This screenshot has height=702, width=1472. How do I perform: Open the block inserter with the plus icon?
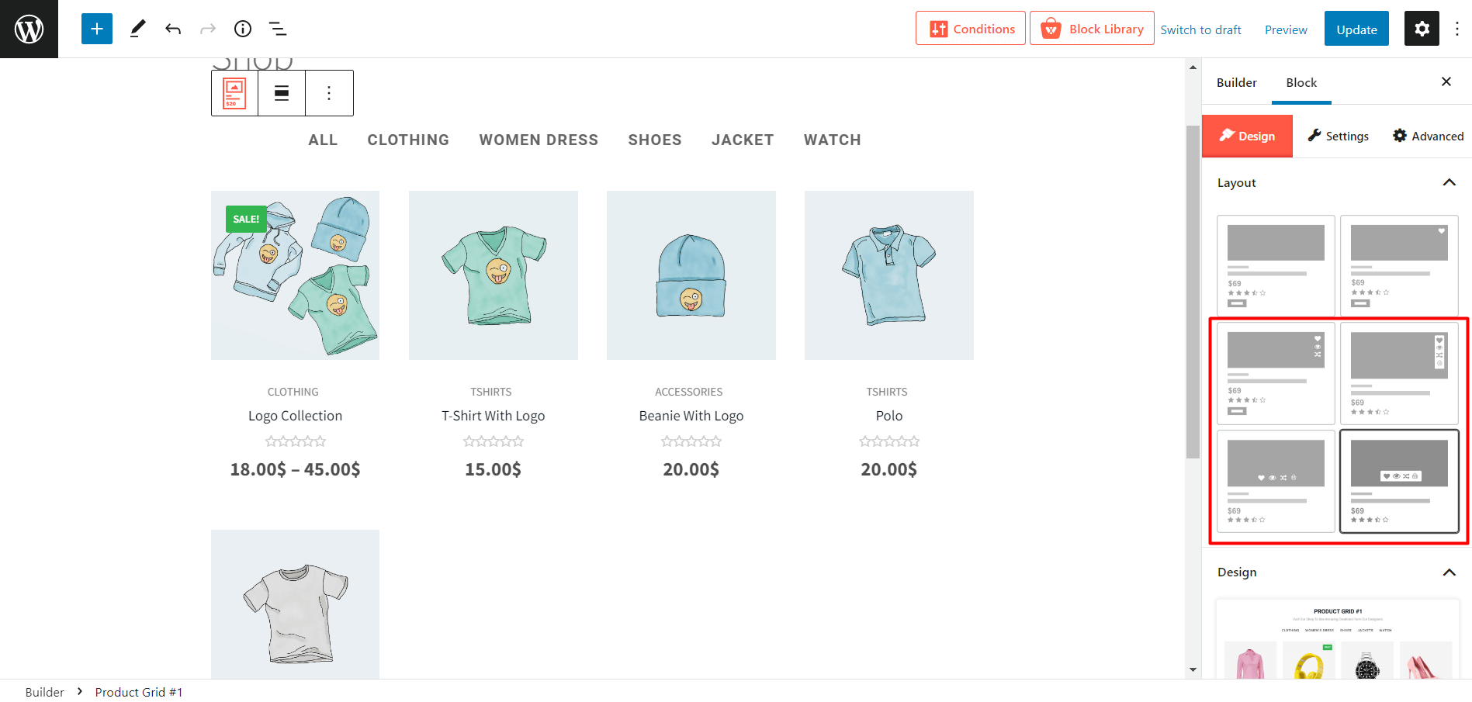(x=96, y=29)
